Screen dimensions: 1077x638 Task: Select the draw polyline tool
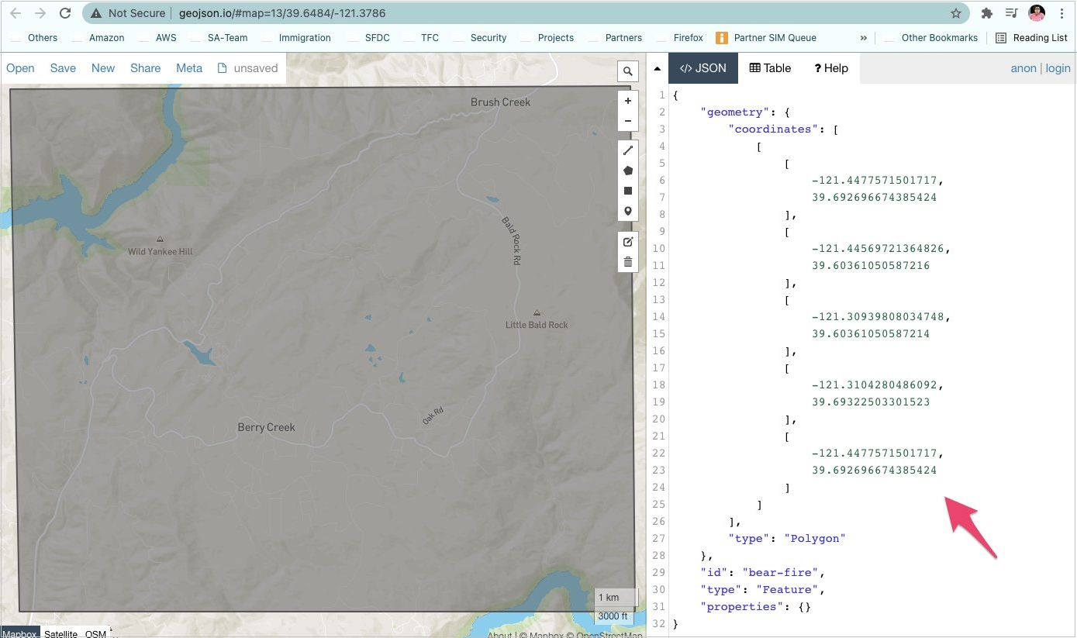(x=627, y=150)
